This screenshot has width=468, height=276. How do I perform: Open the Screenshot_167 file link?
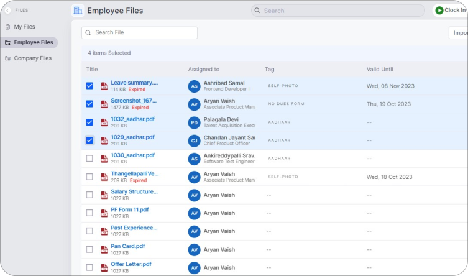click(134, 101)
